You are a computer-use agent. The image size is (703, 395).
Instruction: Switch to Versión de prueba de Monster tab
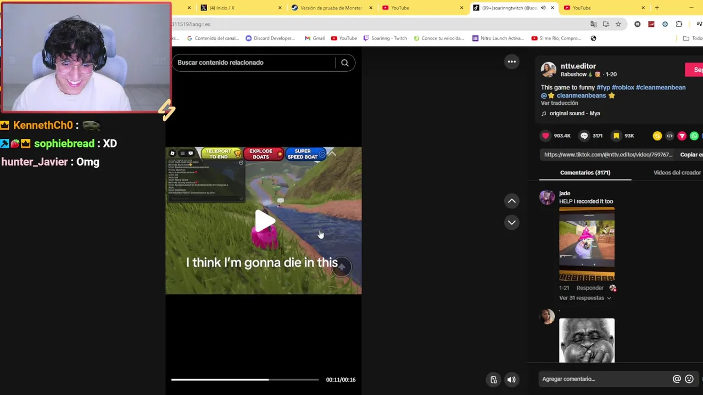(x=331, y=8)
